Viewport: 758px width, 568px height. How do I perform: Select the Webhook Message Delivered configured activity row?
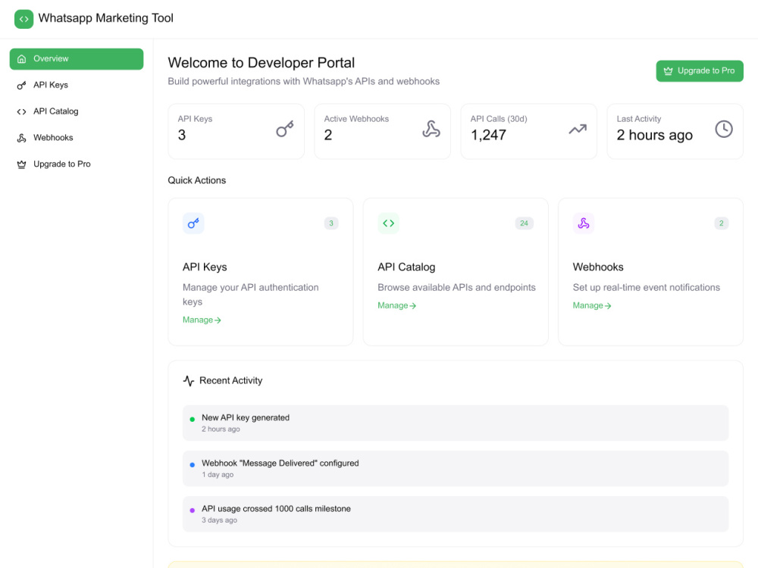point(456,469)
